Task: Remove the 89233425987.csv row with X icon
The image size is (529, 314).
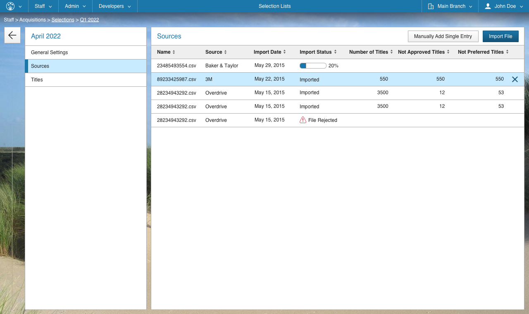Action: 515,79
